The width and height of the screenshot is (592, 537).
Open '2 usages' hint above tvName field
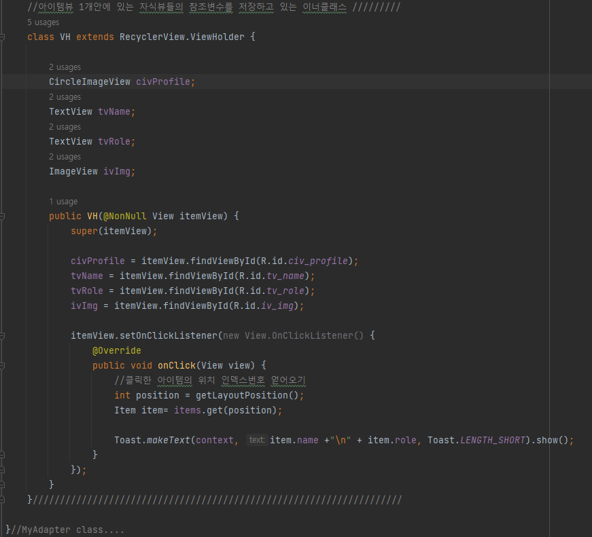[65, 97]
